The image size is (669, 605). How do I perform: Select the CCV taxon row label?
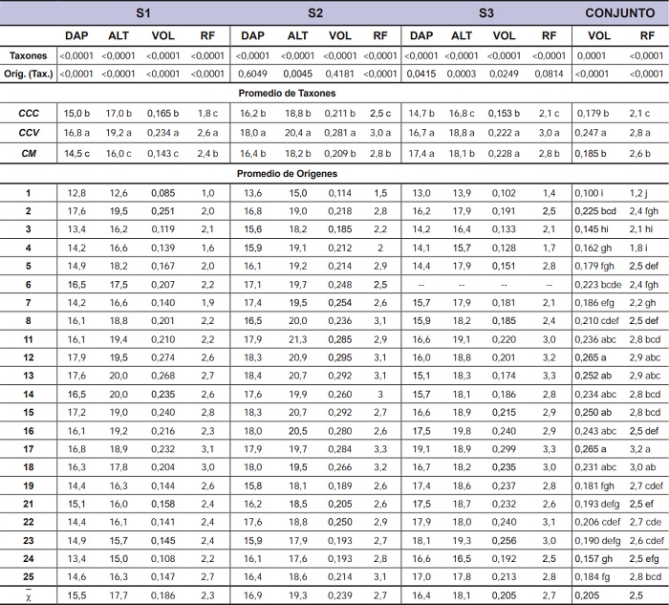[x=29, y=133]
